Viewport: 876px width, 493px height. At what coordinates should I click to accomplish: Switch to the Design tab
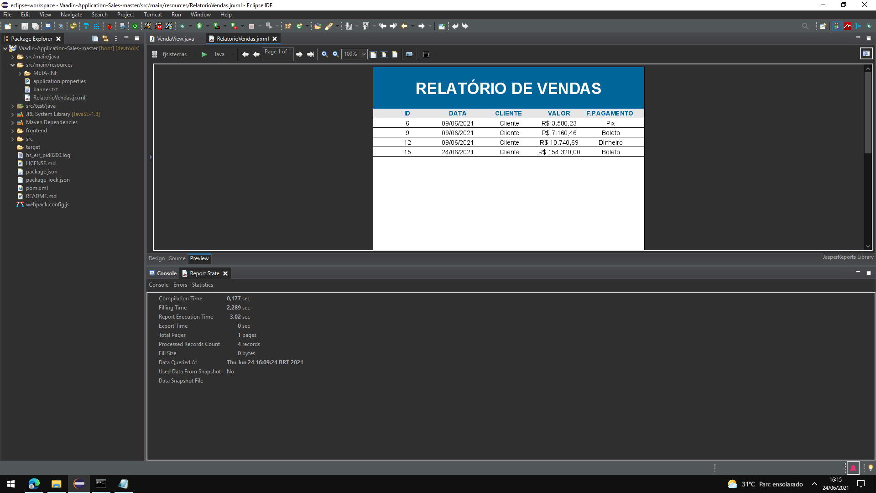pyautogui.click(x=156, y=258)
